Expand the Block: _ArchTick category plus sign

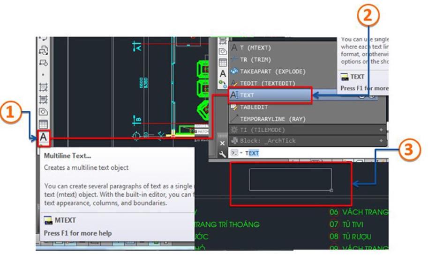tap(381, 141)
